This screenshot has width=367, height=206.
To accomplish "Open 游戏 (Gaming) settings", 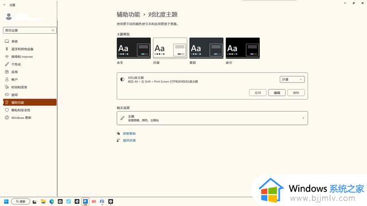I will tap(30, 95).
